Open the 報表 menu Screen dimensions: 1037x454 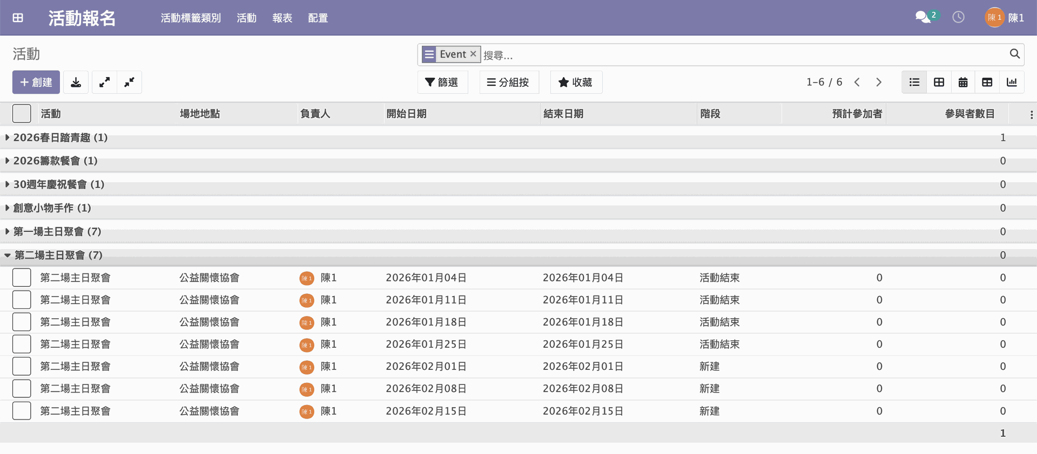pyautogui.click(x=282, y=18)
